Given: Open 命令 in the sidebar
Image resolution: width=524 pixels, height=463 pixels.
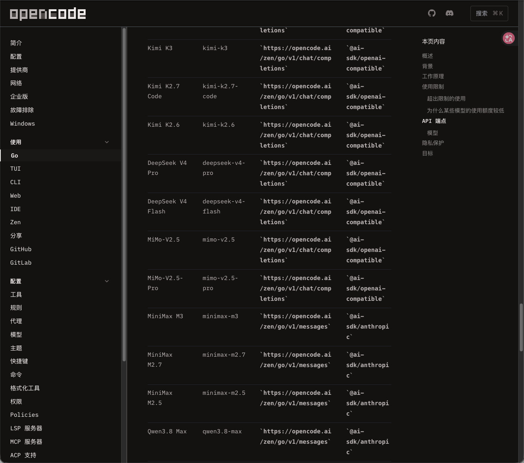Looking at the screenshot, I should tap(16, 375).
